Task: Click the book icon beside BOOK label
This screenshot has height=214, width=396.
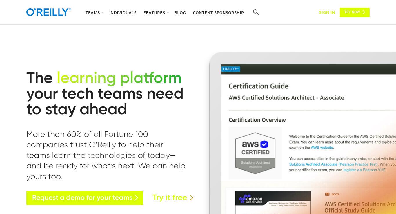Action: click(x=327, y=194)
